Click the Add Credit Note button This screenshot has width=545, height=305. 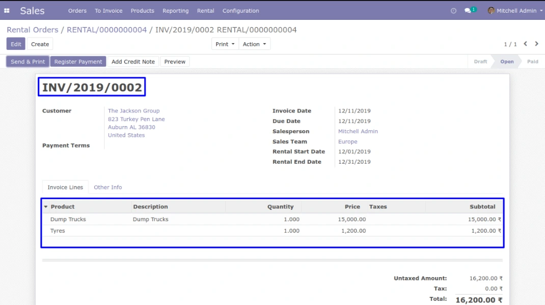coord(133,62)
